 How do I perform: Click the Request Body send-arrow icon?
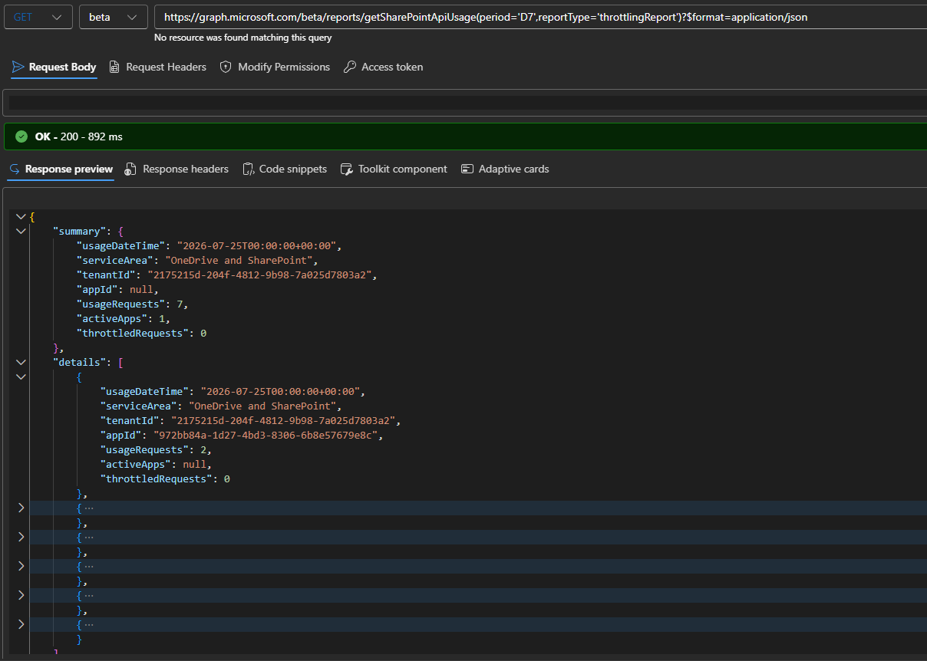pos(18,67)
